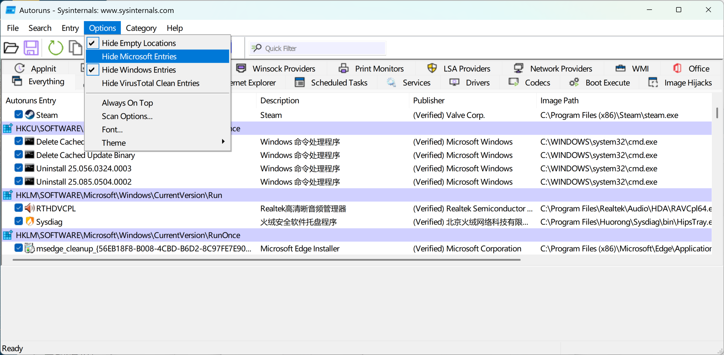Viewport: 724px width, 355px height.
Task: Click the Image Hijacks tab icon
Action: pos(653,82)
